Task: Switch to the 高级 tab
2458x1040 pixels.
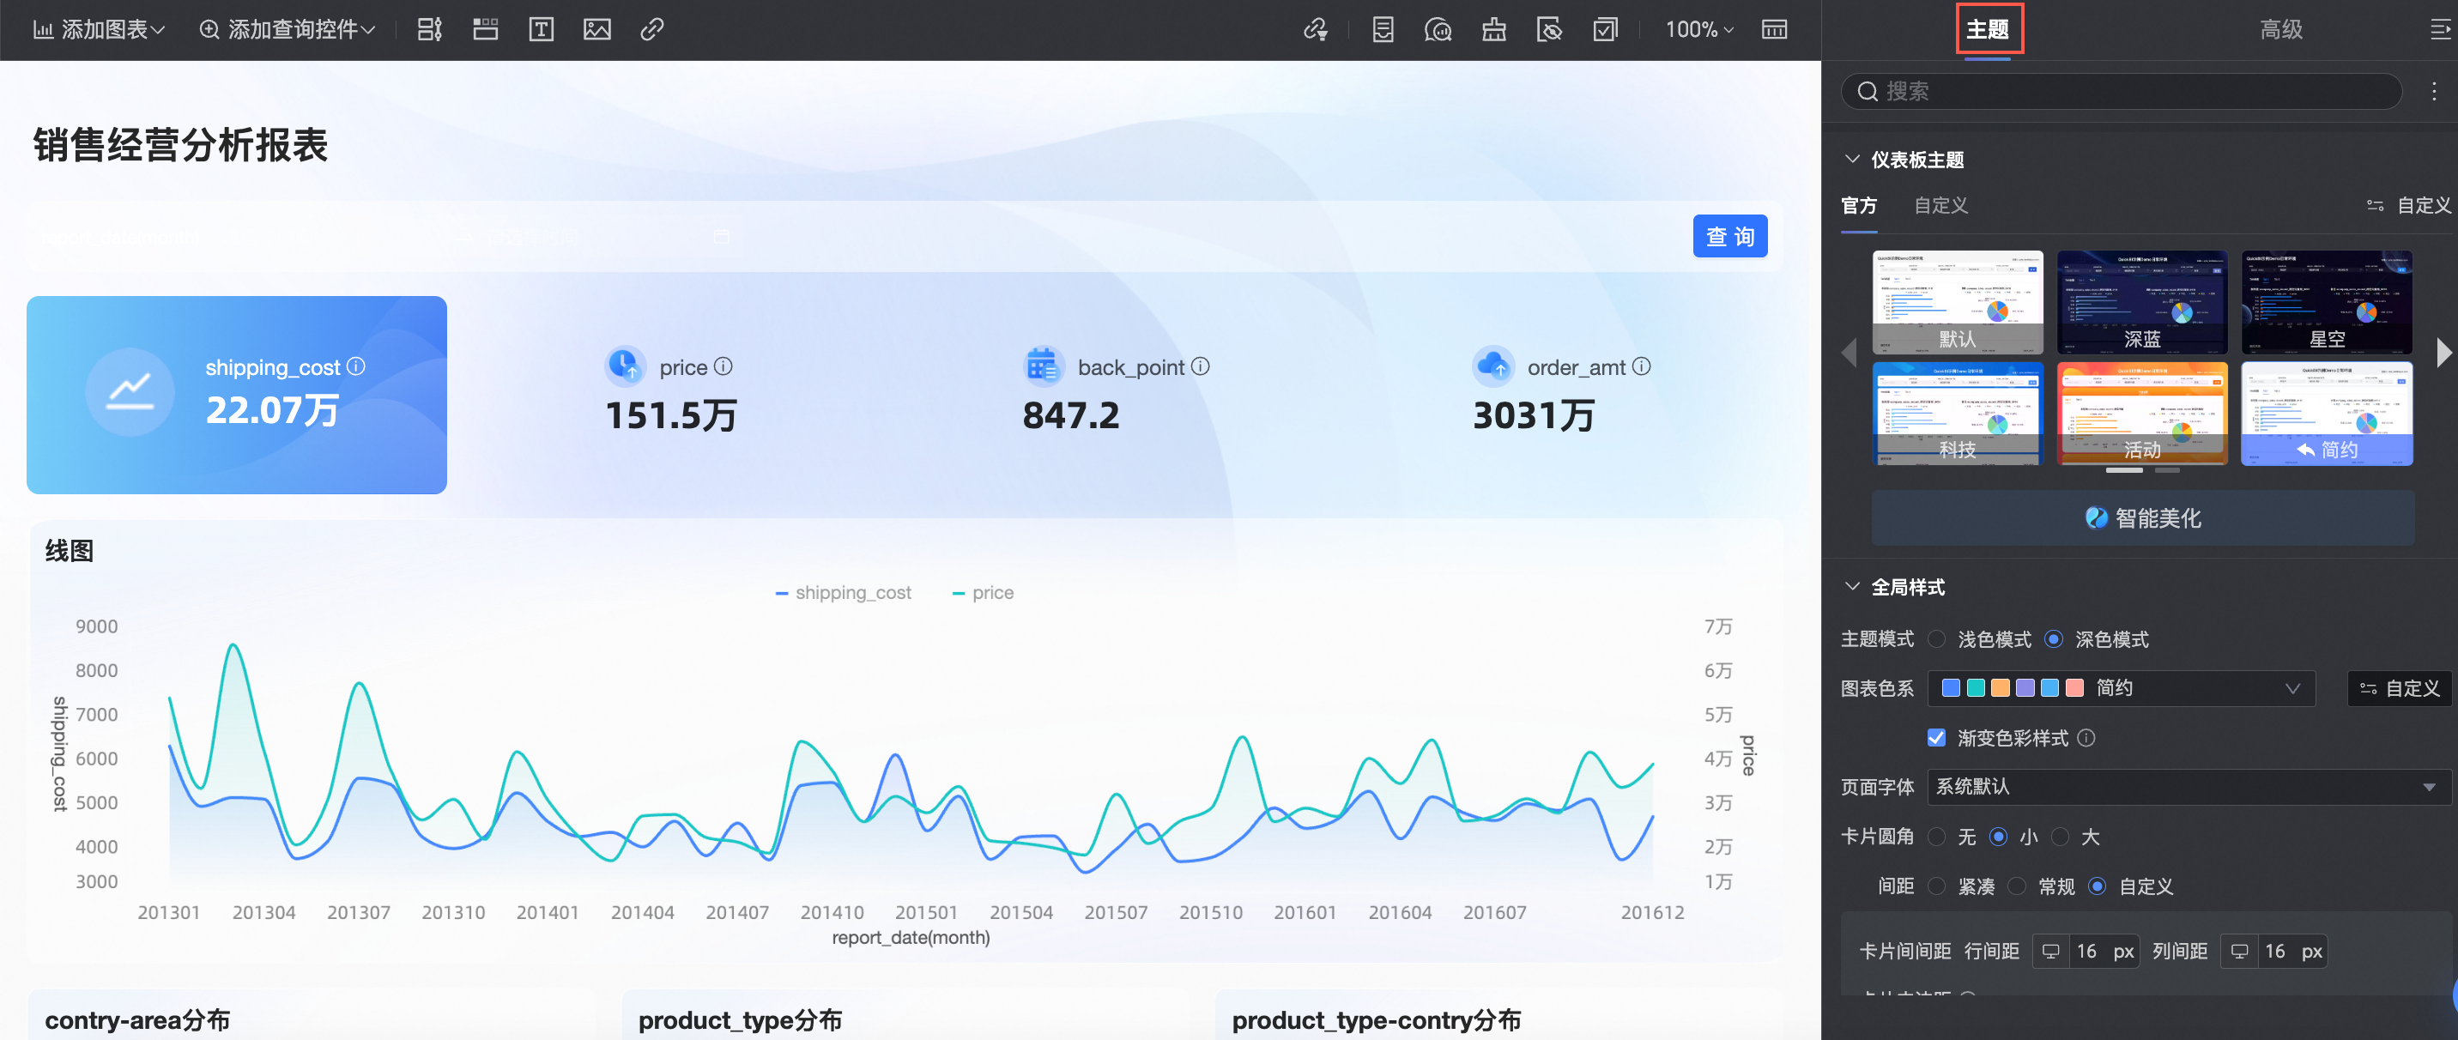Action: coord(2280,29)
